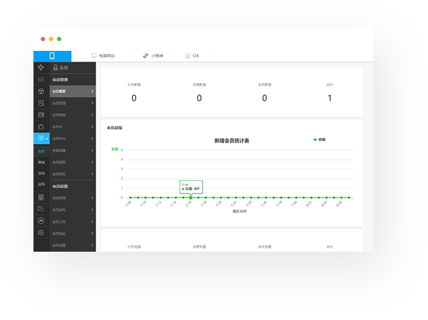The image size is (428, 320).
Task: Switch to the 小程序 tab
Action: click(154, 56)
